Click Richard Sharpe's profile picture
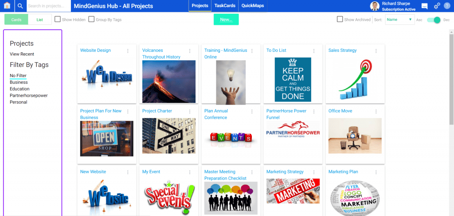The height and width of the screenshot is (216, 454). (x=375, y=6)
